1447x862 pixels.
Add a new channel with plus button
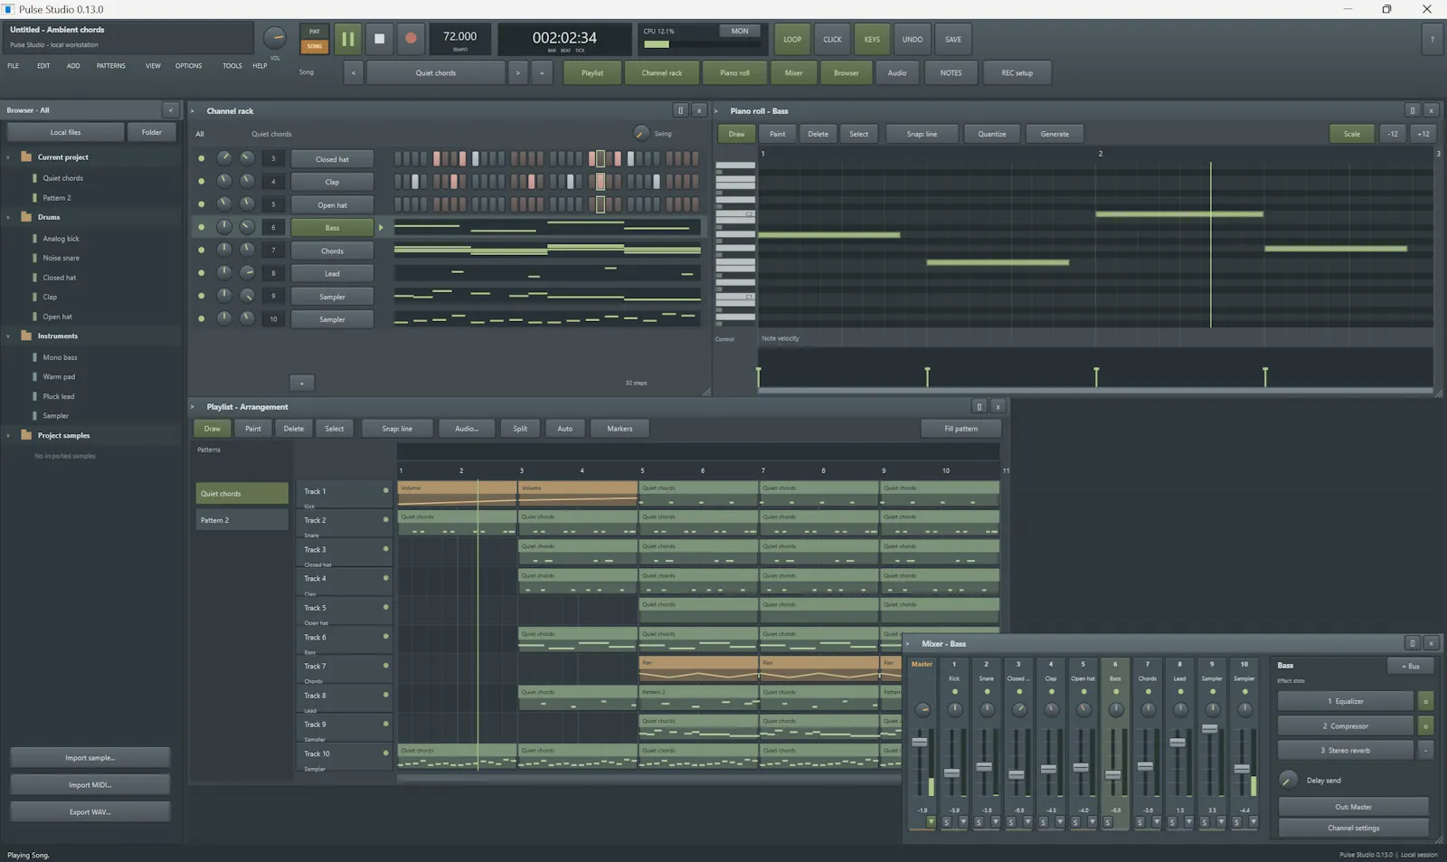[x=302, y=383]
